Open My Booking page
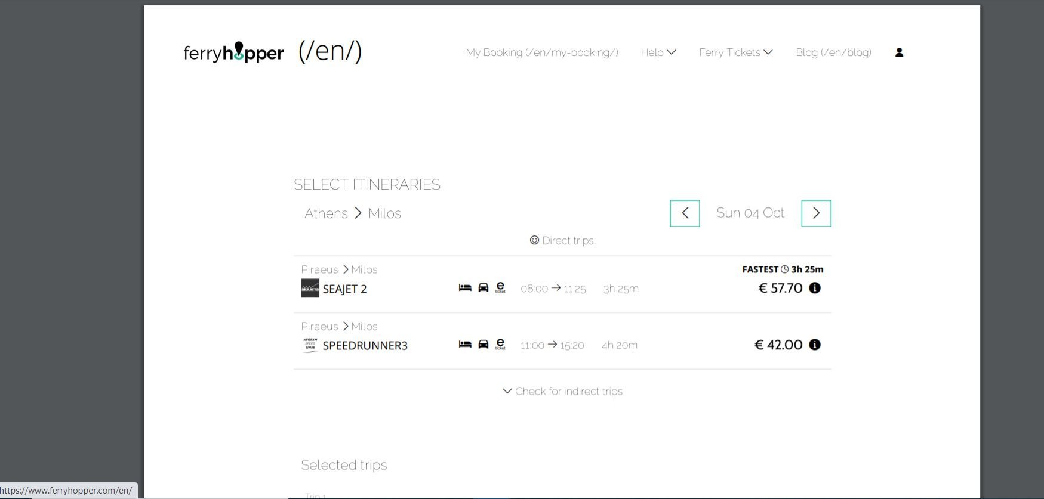Viewport: 1044px width, 499px height. (x=541, y=52)
